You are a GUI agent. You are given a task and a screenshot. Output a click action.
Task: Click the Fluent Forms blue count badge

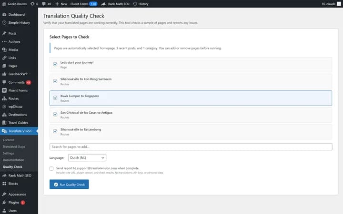[93, 4]
